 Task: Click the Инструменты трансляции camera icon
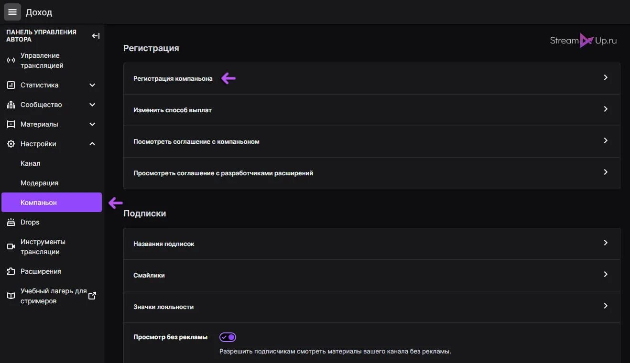point(11,246)
